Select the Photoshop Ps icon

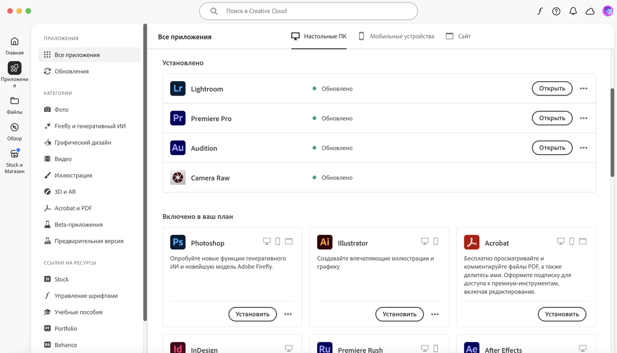click(x=177, y=241)
